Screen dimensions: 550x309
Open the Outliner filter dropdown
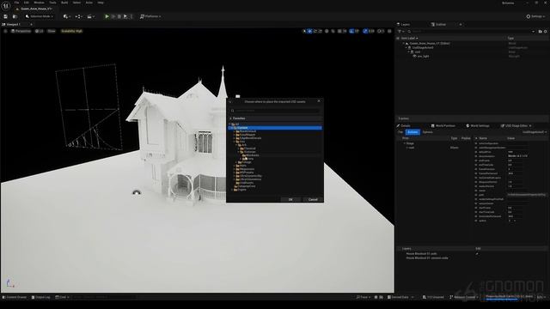pyautogui.click(x=400, y=32)
